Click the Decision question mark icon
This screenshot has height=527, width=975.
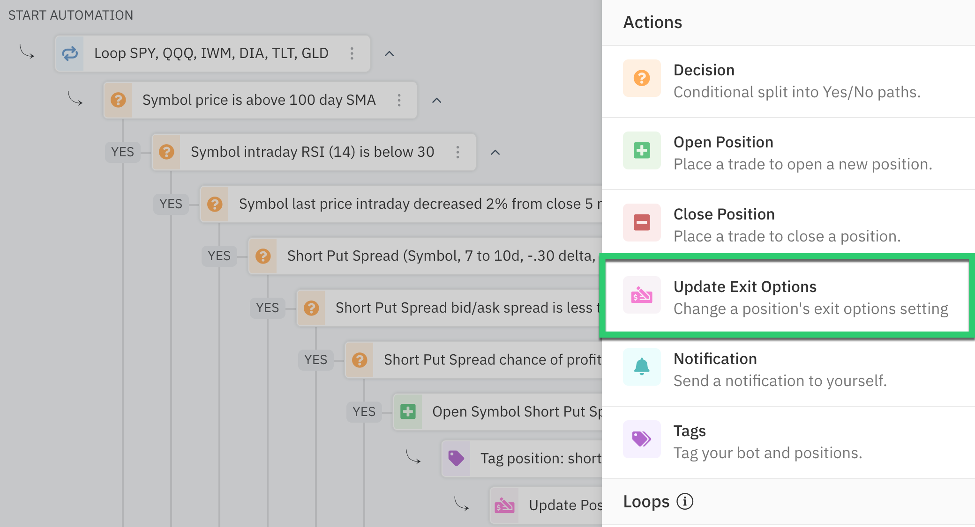tap(641, 78)
